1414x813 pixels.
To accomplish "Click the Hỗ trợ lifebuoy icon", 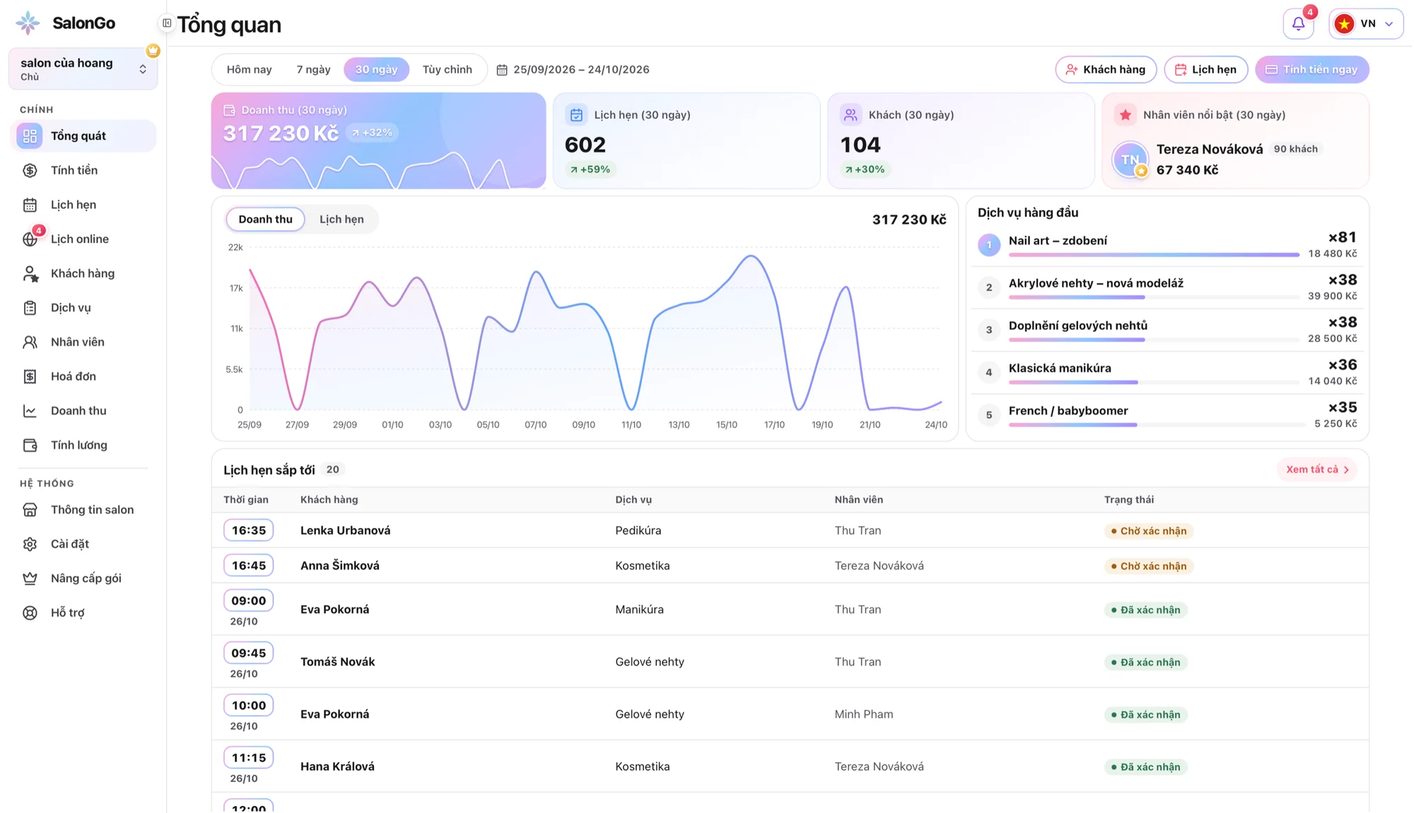I will tap(30, 613).
